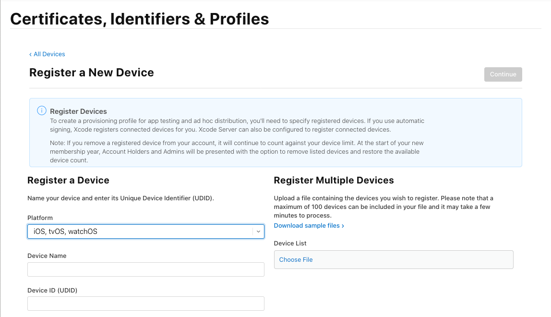This screenshot has height=317, width=551.
Task: Go back via the All Devices link
Action: (x=49, y=54)
